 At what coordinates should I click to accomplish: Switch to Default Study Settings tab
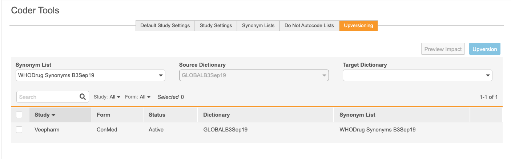pos(165,26)
